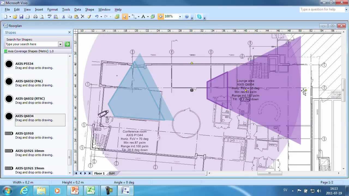Activate the Format Painter brush
The height and width of the screenshot is (196, 349).
coord(89,17)
